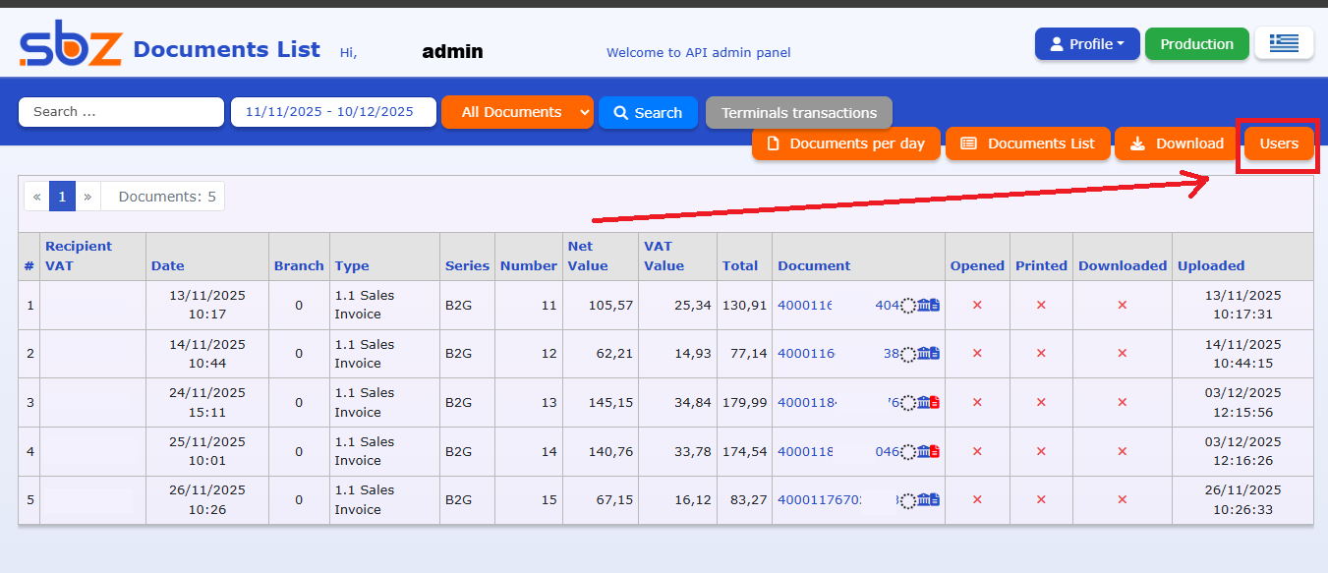
Task: Go to the next page arrow in pagination
Action: click(87, 197)
